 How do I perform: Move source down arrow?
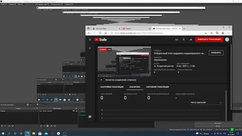55,126
